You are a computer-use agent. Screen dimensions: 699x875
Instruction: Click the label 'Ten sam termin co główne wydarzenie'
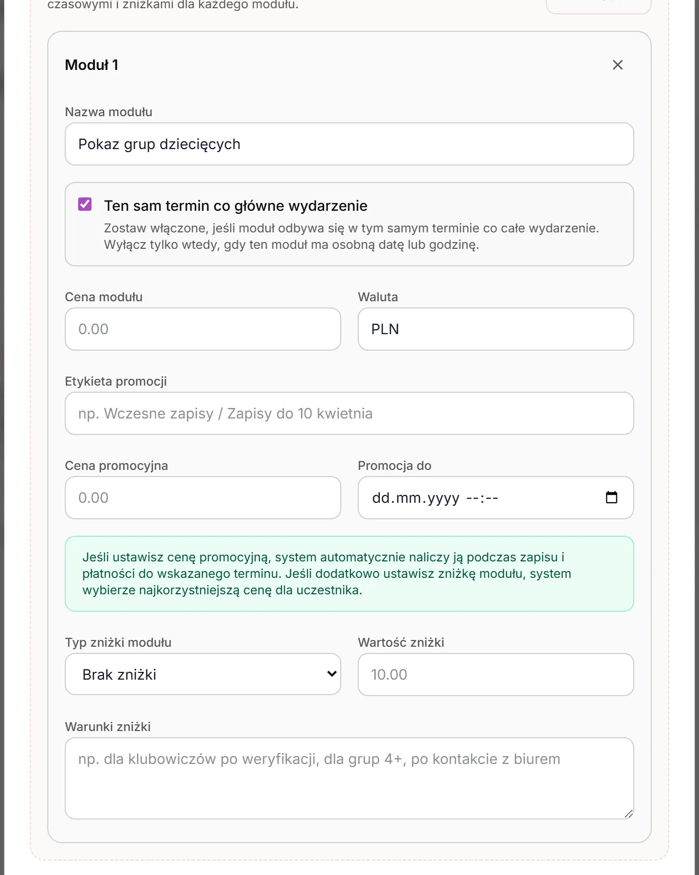235,206
